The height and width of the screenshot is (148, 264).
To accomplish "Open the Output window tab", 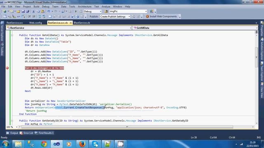I will pos(12,133).
